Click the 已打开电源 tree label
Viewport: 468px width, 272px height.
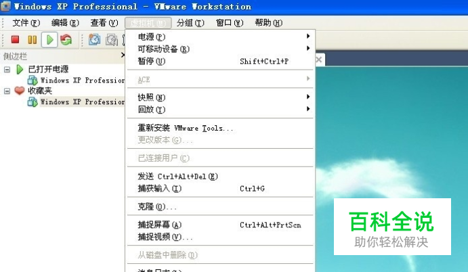(x=48, y=69)
